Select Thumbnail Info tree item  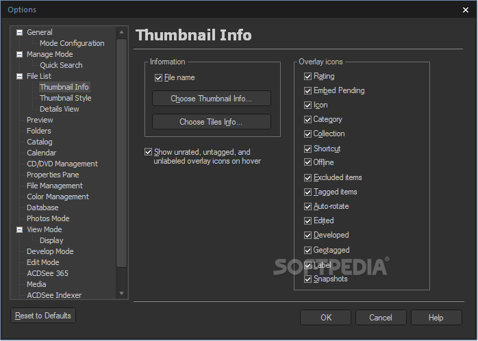64,87
